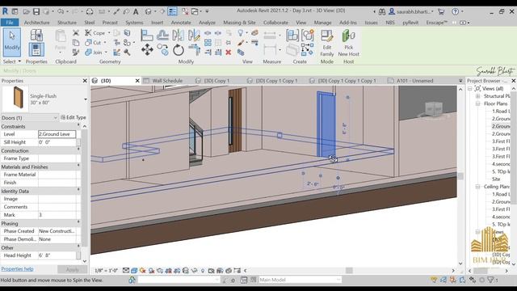The image size is (517, 291).
Task: Click Pick New Host button
Action: pyautogui.click(x=348, y=43)
